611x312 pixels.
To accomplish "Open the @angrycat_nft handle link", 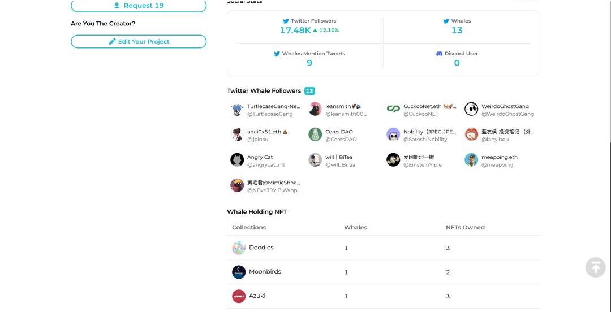I will pyautogui.click(x=266, y=165).
